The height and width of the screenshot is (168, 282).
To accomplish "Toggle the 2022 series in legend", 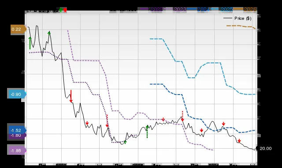I will coord(151,9).
